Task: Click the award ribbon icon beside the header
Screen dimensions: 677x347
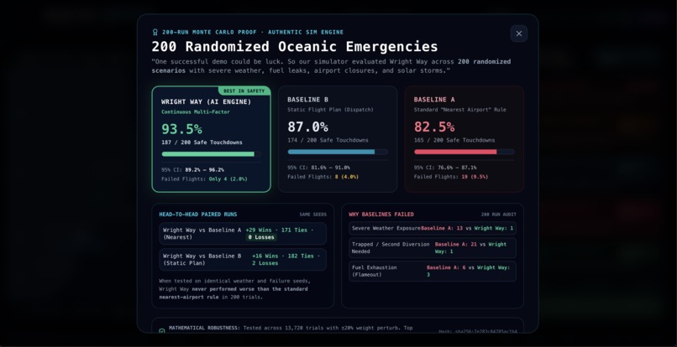Action: click(x=155, y=32)
